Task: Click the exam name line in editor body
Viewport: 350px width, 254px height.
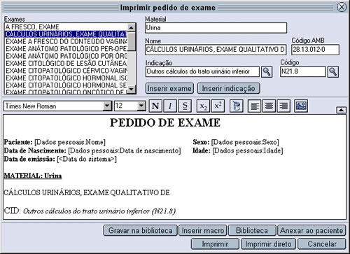Action: [87, 192]
